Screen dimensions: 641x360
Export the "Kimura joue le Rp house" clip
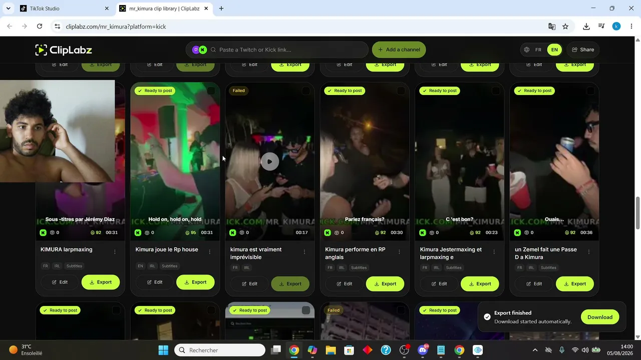point(195,282)
